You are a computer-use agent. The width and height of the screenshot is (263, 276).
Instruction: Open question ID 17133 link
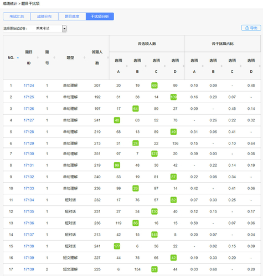29,188
